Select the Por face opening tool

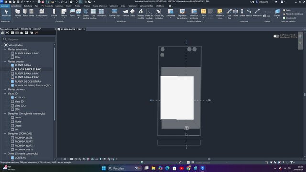point(229,14)
